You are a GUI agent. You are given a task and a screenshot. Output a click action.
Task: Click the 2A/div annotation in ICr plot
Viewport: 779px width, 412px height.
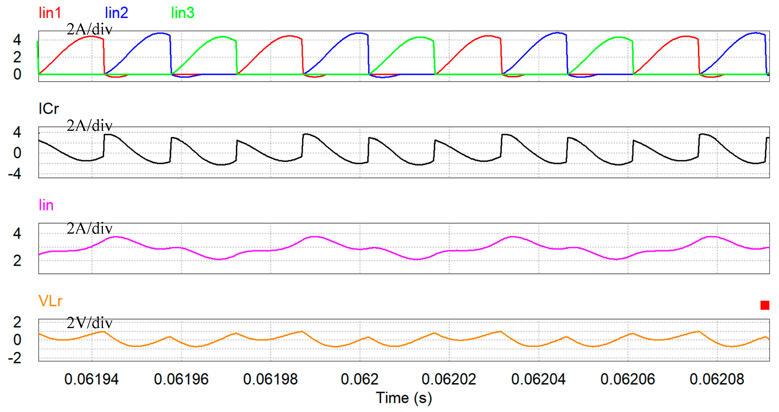(x=89, y=126)
